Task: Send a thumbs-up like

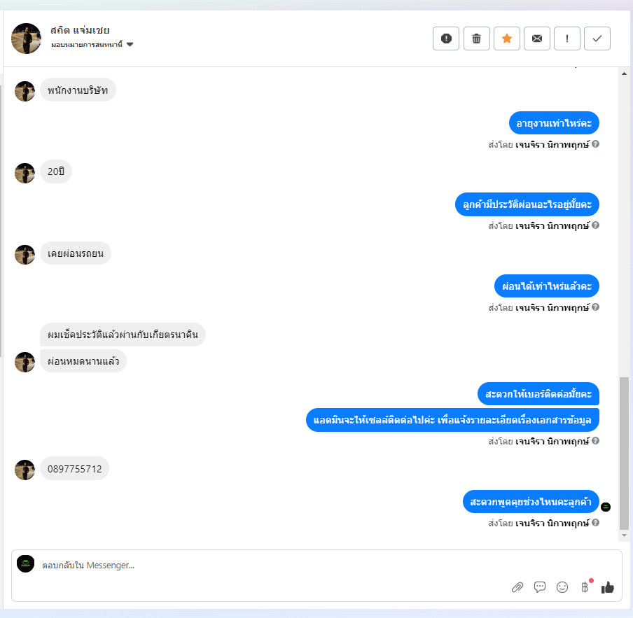Action: pyautogui.click(x=608, y=587)
